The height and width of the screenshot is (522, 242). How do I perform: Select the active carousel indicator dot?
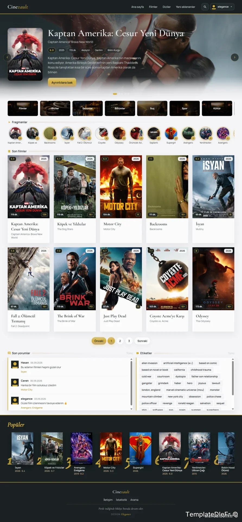tap(115, 94)
